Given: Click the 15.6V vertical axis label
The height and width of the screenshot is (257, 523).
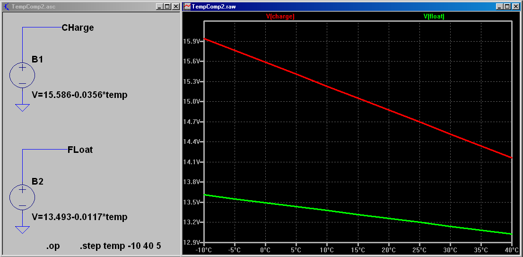Looking at the screenshot, I should (x=192, y=62).
